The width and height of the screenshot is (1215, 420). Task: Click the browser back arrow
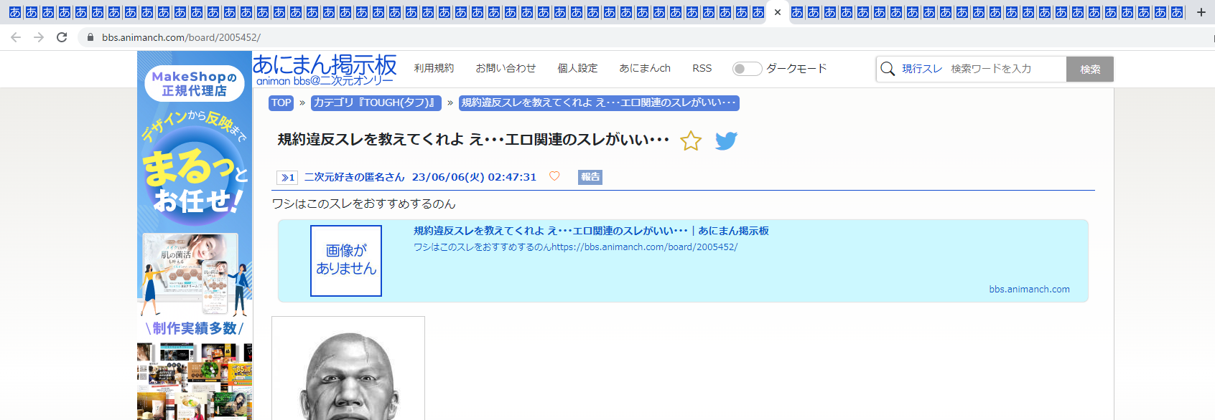[16, 37]
